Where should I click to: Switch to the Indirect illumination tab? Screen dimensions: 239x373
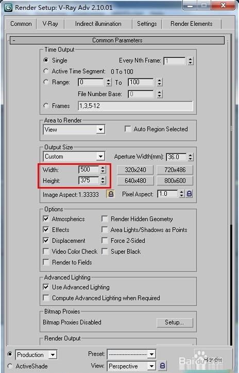pos(98,24)
